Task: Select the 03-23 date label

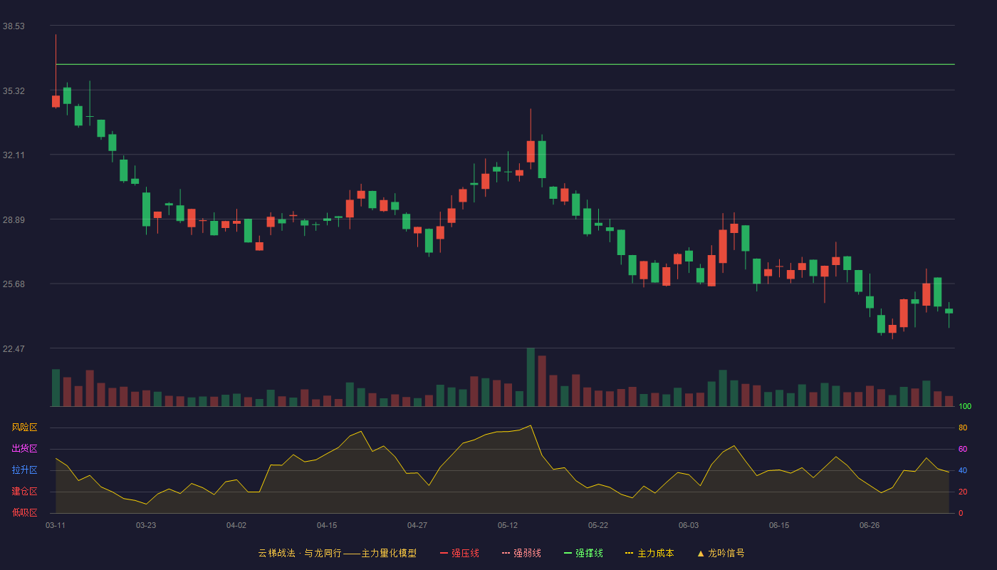Action: pos(146,525)
